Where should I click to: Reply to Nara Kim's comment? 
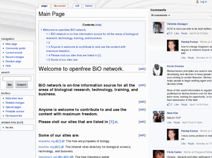(x=177, y=123)
